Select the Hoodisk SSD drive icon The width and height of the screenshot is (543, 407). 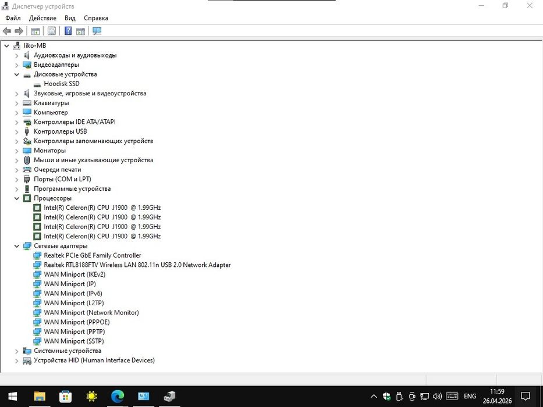[37, 84]
